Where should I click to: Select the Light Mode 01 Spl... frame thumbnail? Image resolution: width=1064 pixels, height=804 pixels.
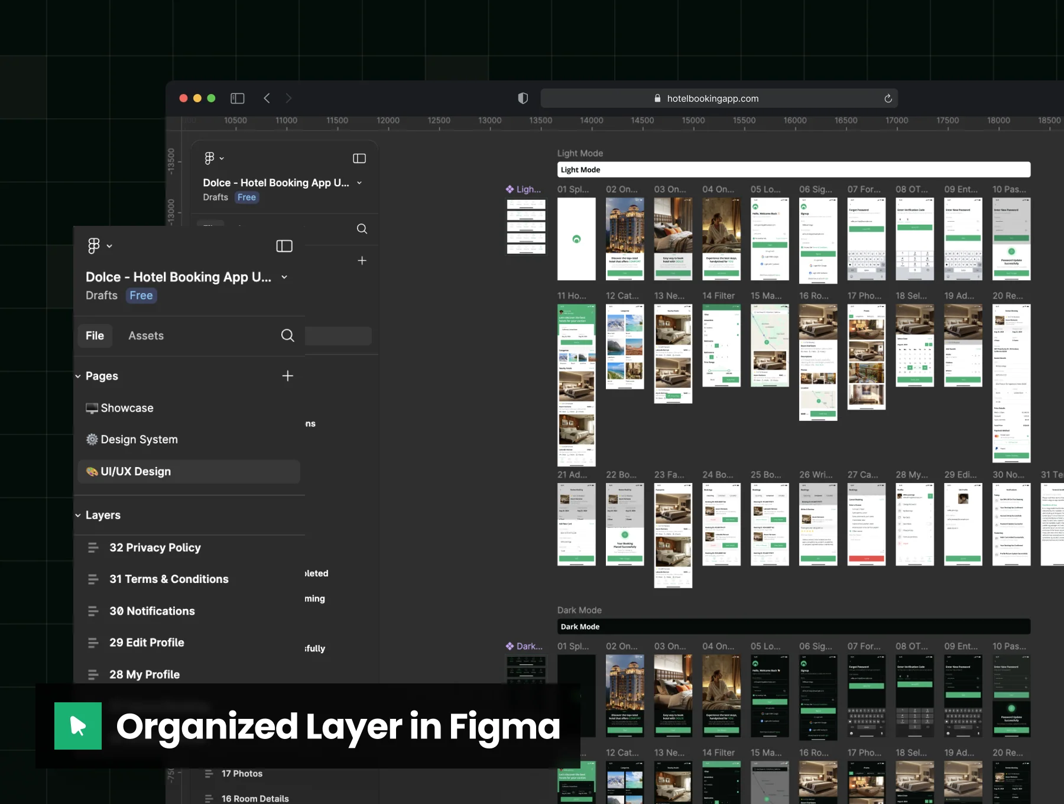point(576,239)
